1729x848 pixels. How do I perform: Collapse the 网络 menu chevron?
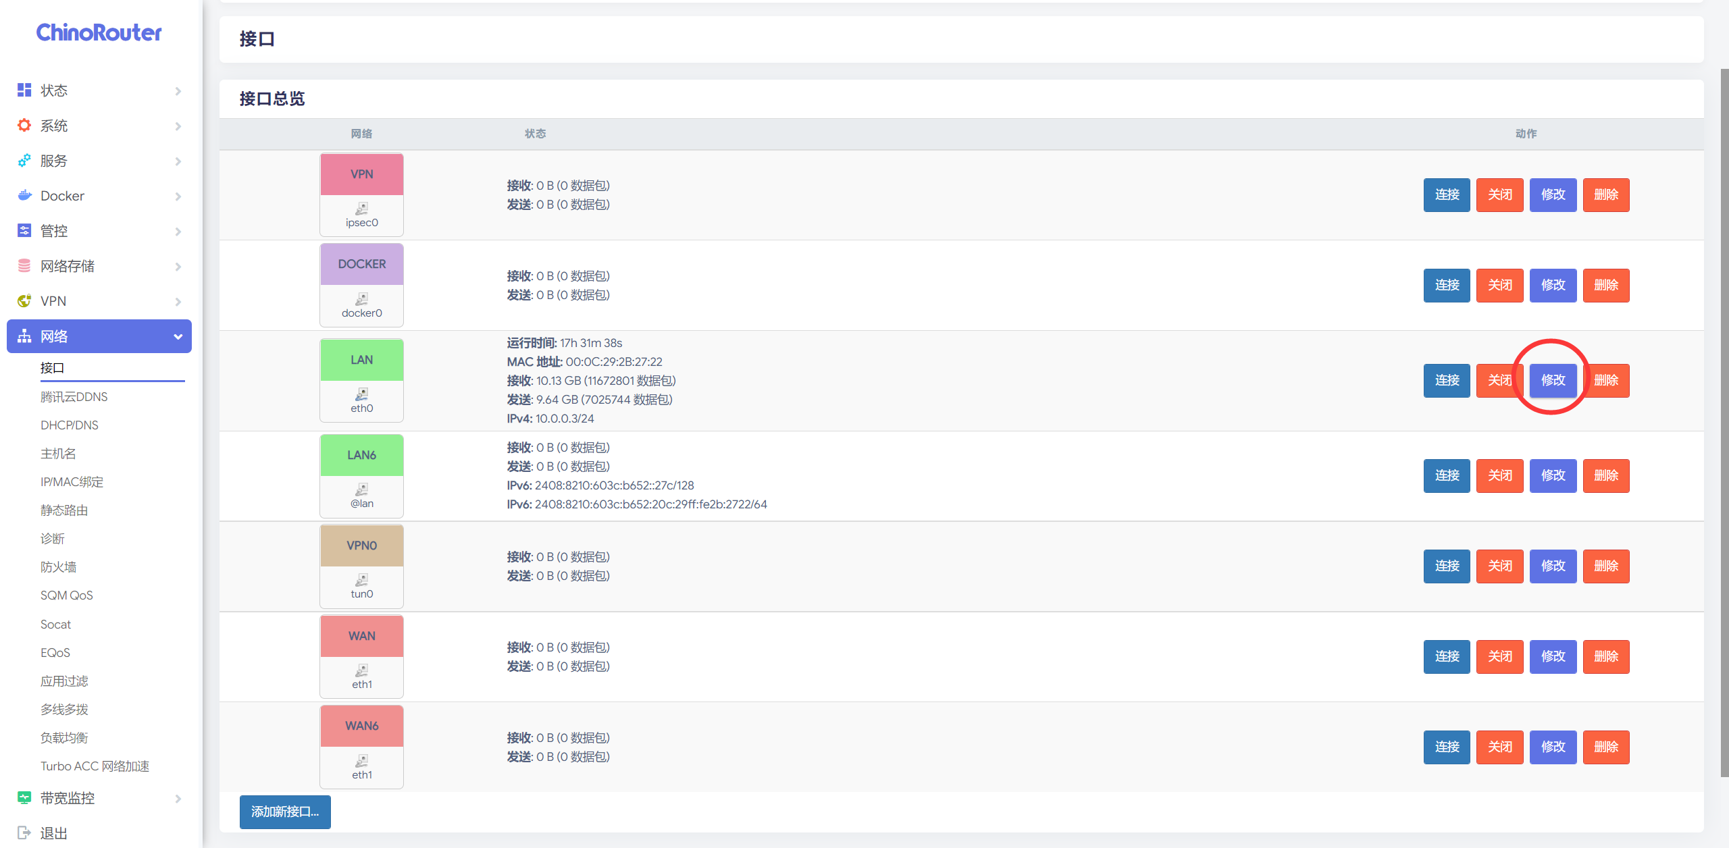point(178,336)
